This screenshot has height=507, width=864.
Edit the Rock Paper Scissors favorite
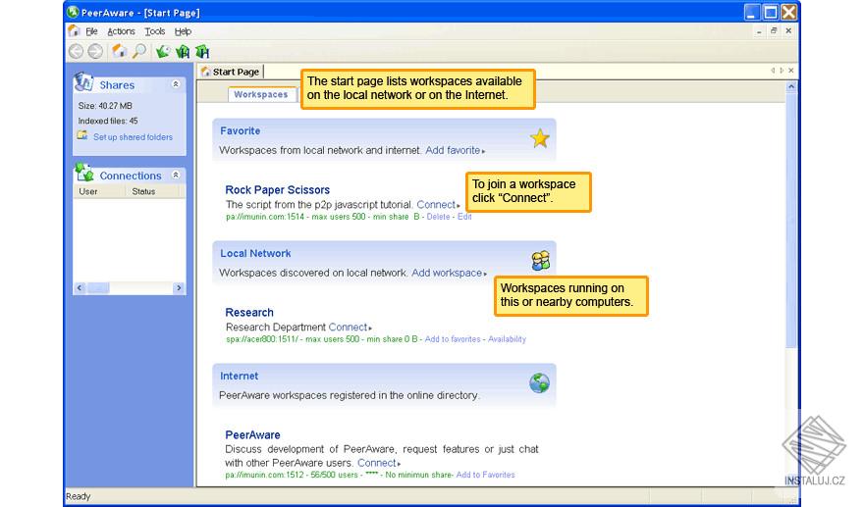[x=464, y=217]
